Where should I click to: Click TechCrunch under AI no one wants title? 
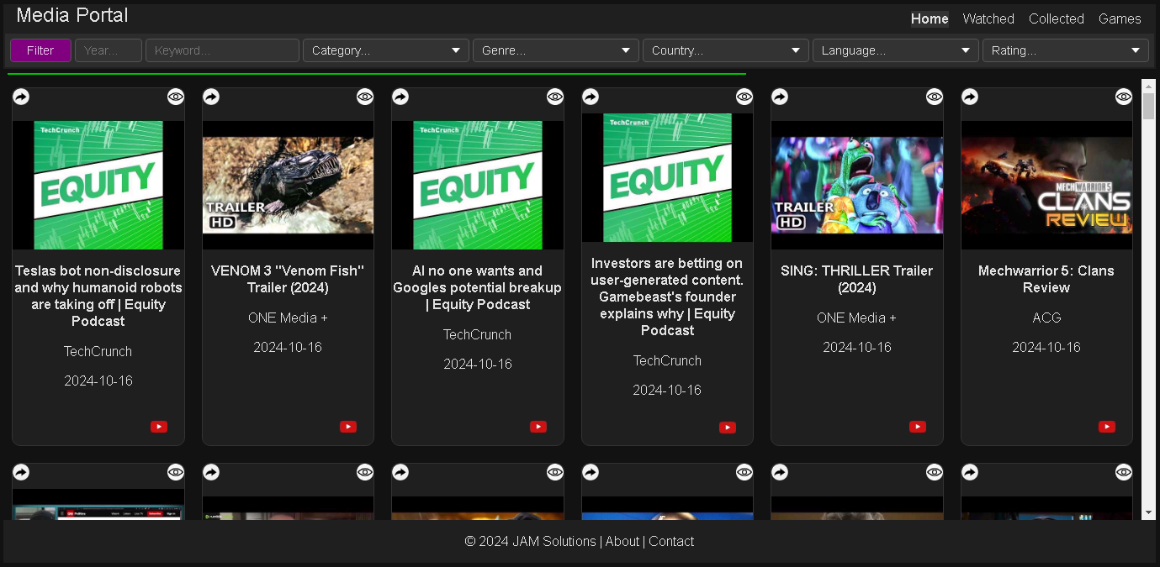coord(478,334)
